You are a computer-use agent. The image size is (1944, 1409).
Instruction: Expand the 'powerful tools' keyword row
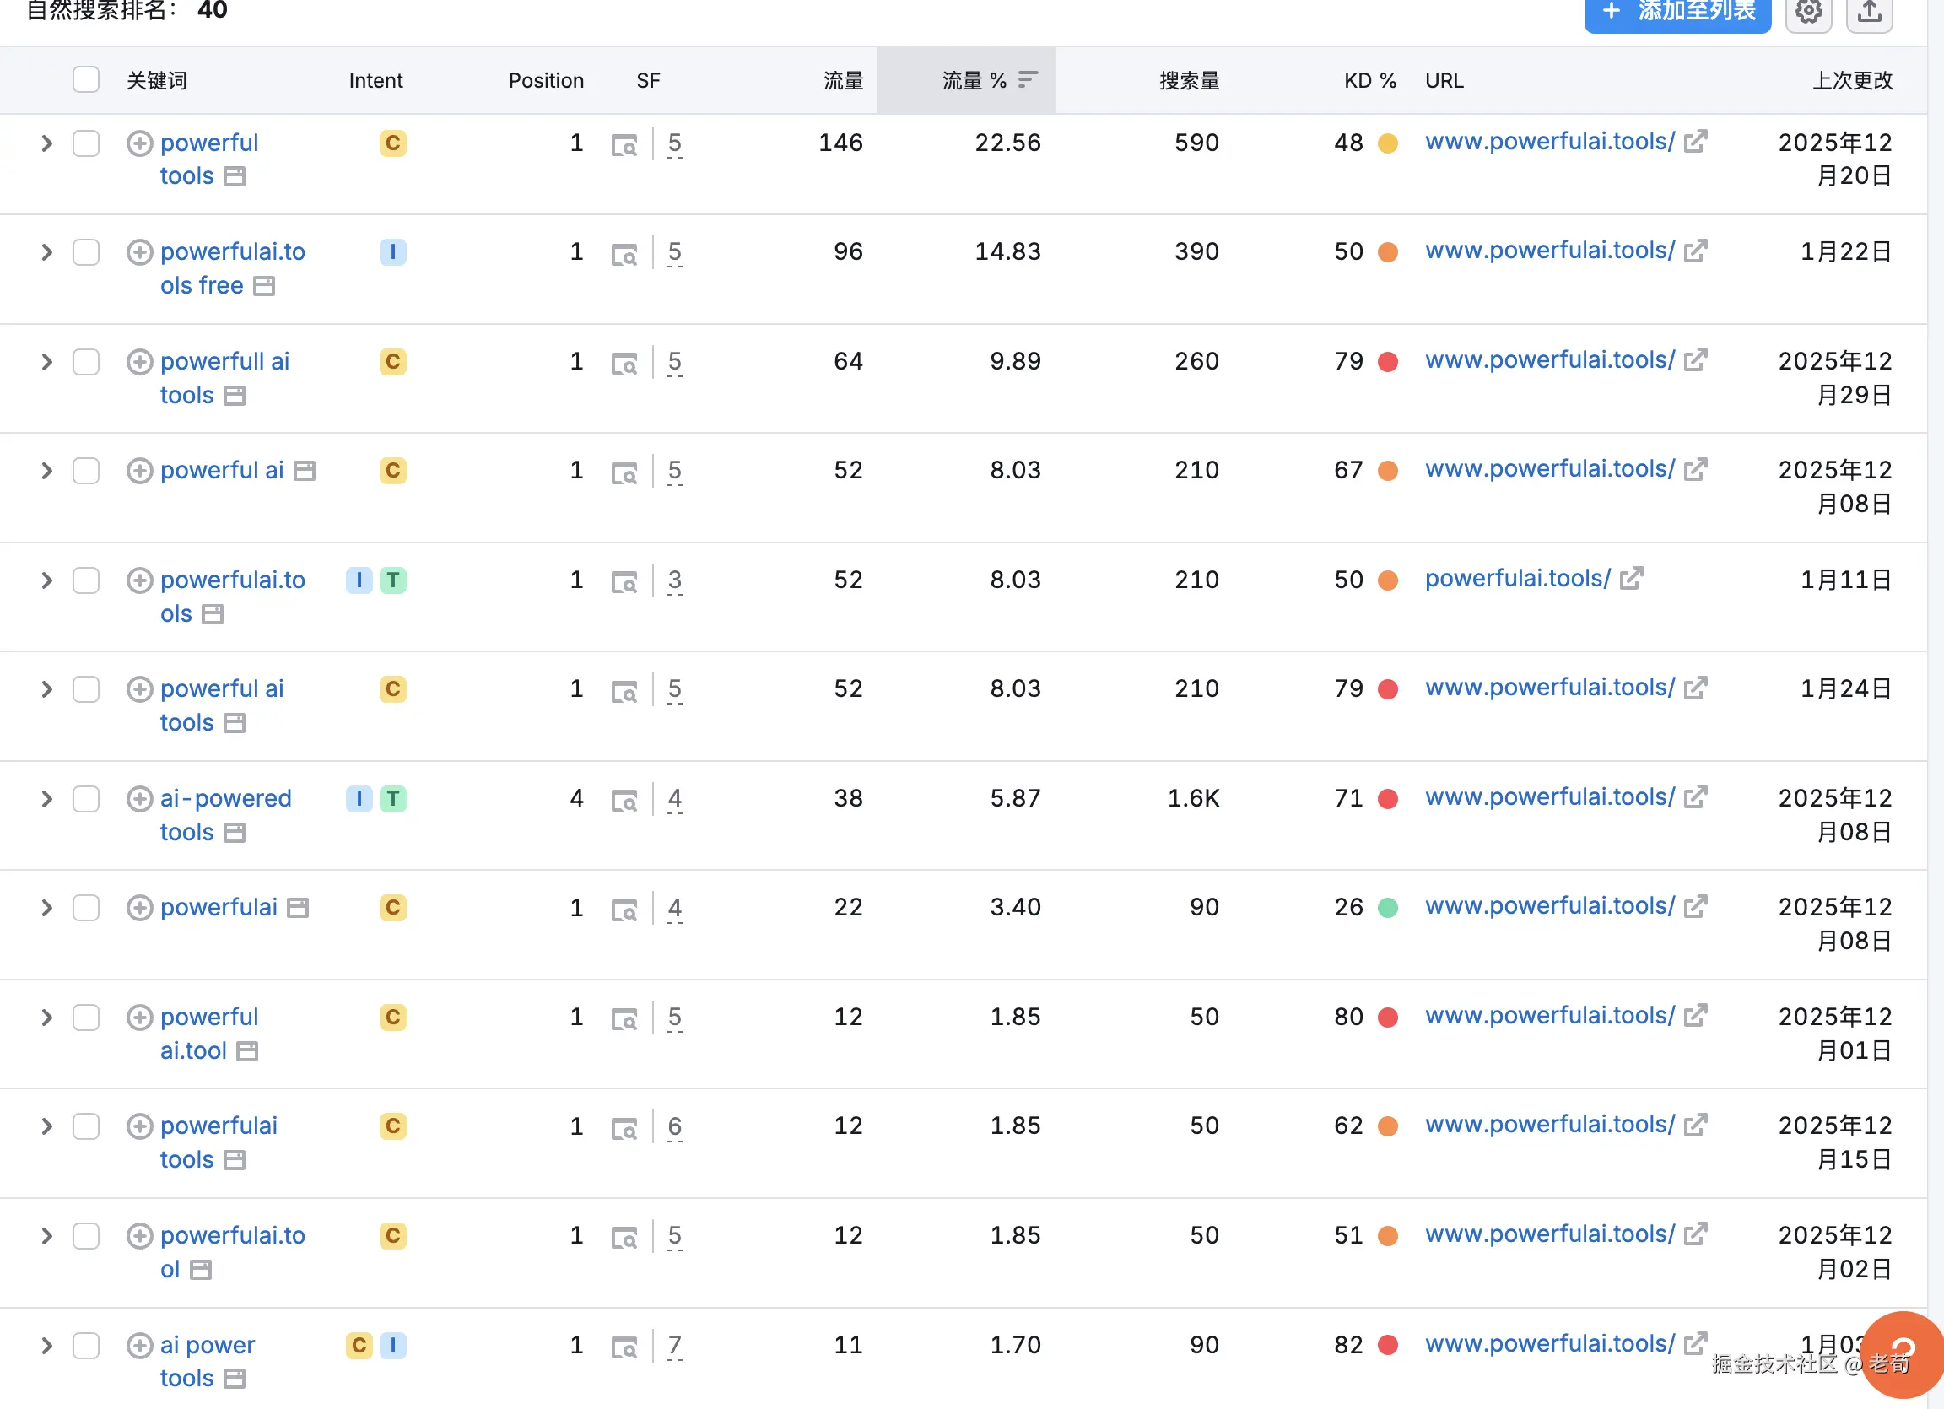(46, 143)
